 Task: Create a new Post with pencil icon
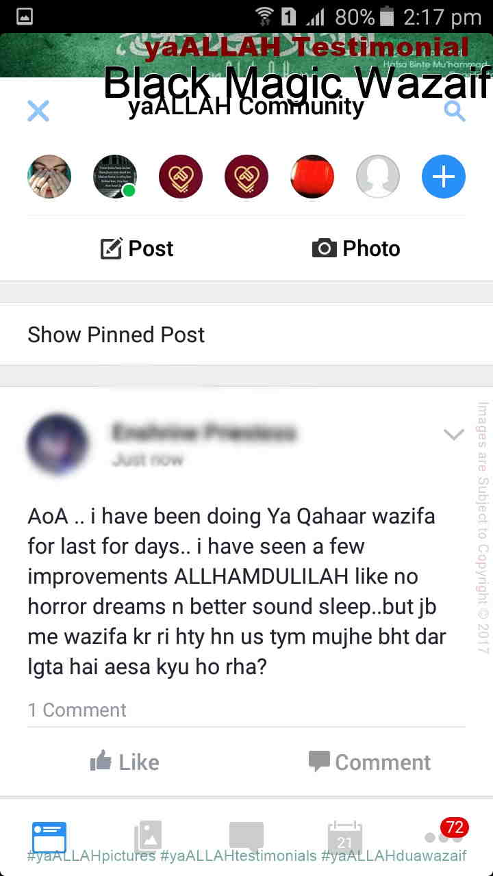[137, 248]
